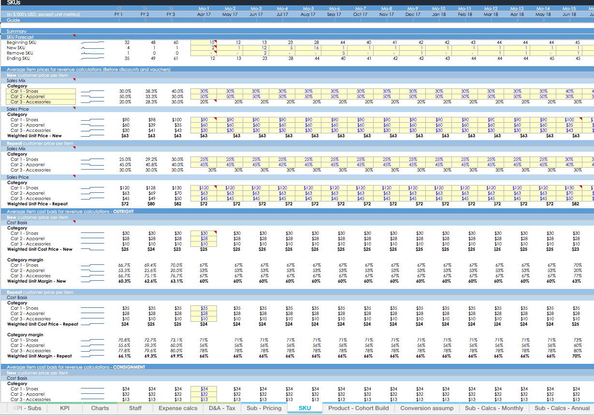
Task: Click the $39 Apparel price cell
Action: (151, 125)
